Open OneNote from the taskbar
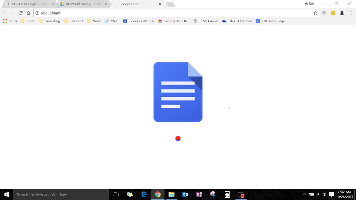Viewport: 356px width, 200px height. pos(199,195)
